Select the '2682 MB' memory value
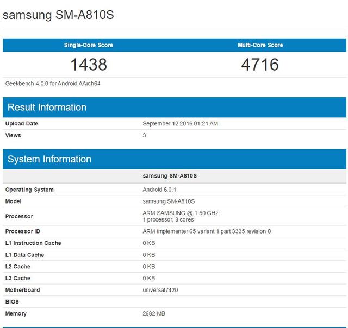Image resolution: width=348 pixels, height=328 pixels. [154, 313]
